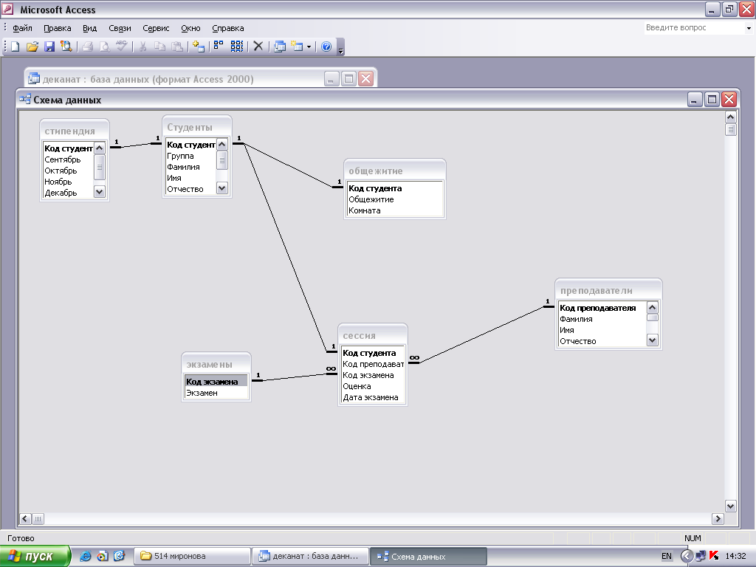Restore the деканат database window
Screen dimensions: 756x567
[348, 78]
